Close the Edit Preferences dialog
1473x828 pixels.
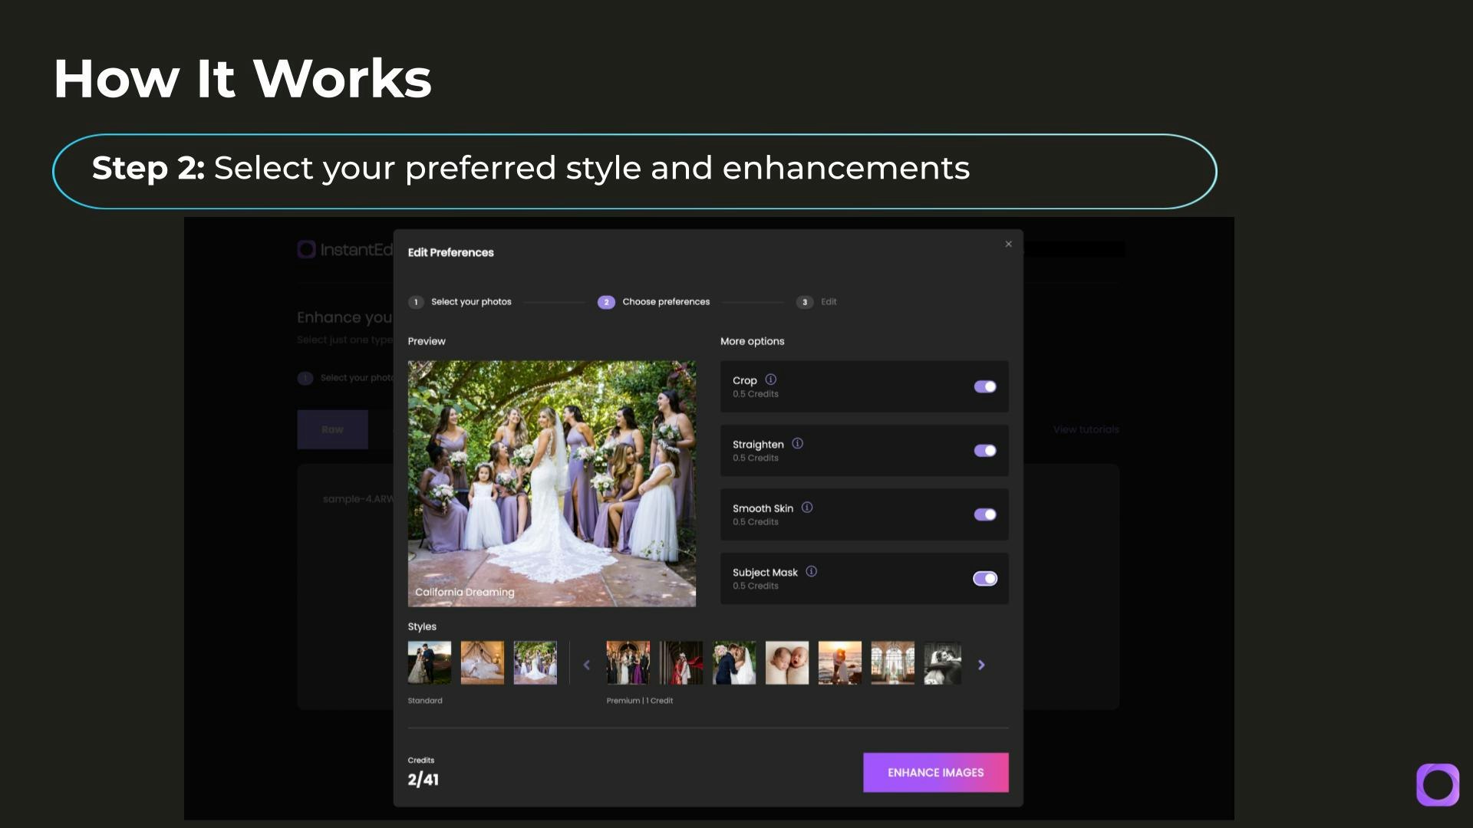pyautogui.click(x=1009, y=244)
